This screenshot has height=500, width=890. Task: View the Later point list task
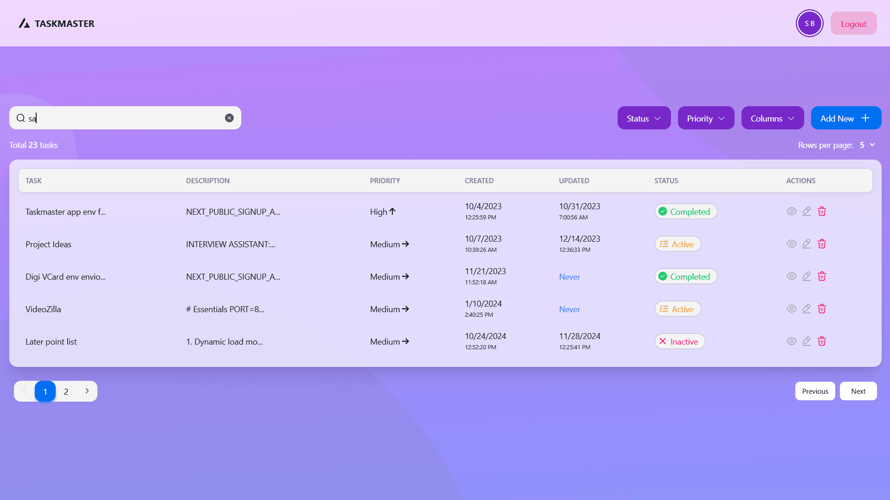(x=792, y=341)
